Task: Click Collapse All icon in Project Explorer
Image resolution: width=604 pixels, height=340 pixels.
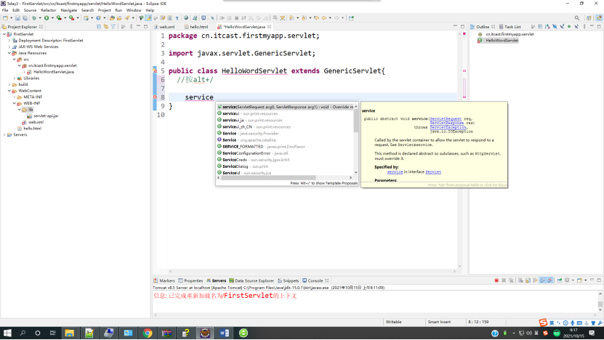Action: click(x=99, y=27)
